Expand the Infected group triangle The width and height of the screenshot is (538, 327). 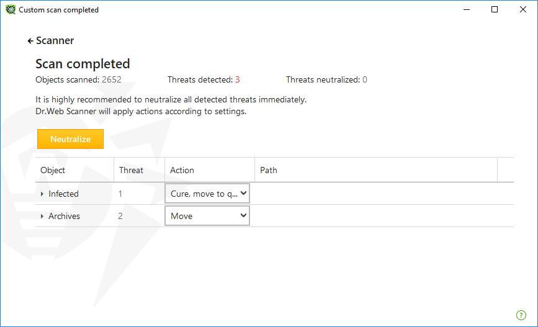click(42, 194)
